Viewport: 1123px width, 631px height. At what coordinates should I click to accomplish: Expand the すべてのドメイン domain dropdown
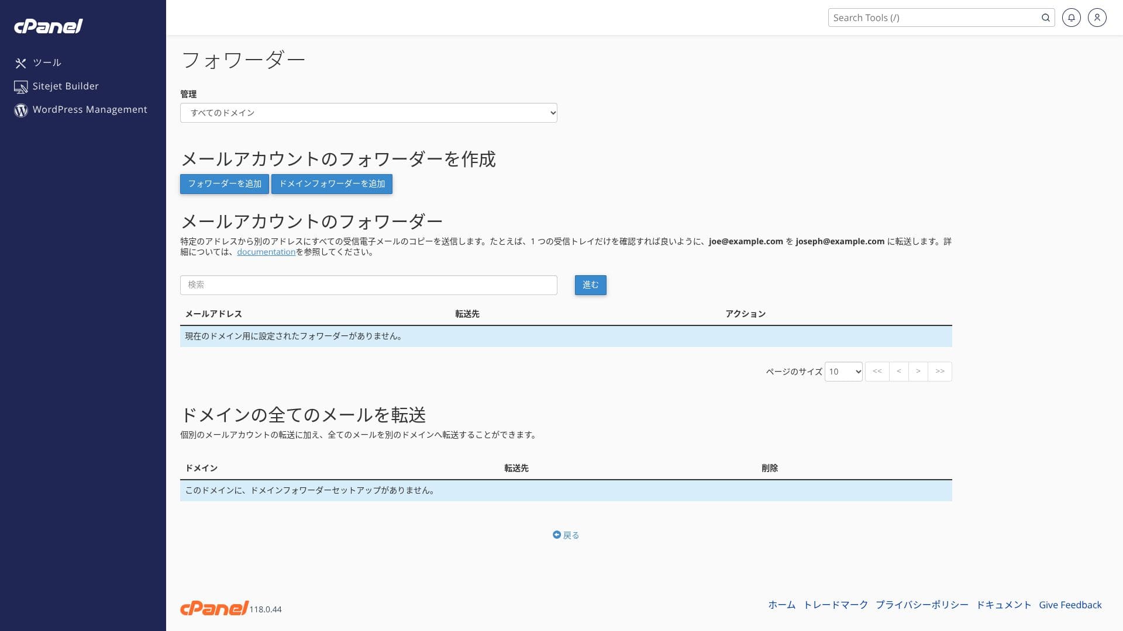click(x=368, y=113)
